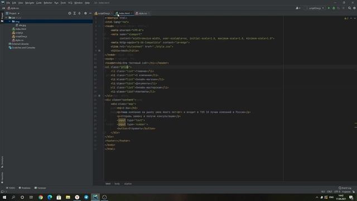
Task: Collapse the project root folder node
Action: [6, 17]
